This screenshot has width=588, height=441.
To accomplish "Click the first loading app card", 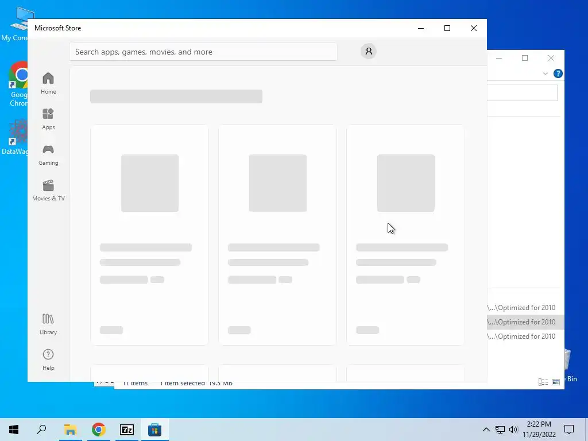I will [x=149, y=235].
